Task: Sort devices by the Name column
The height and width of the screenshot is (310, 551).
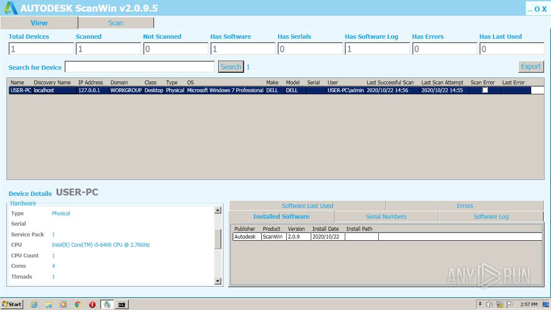Action: [17, 82]
